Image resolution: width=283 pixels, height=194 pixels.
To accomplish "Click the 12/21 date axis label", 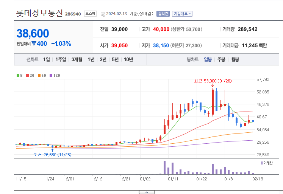I will point(125,179).
